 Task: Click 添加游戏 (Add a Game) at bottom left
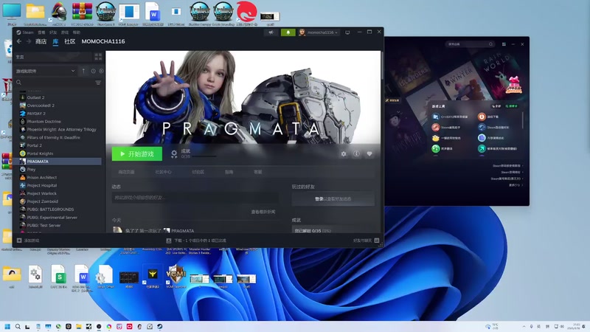28,241
